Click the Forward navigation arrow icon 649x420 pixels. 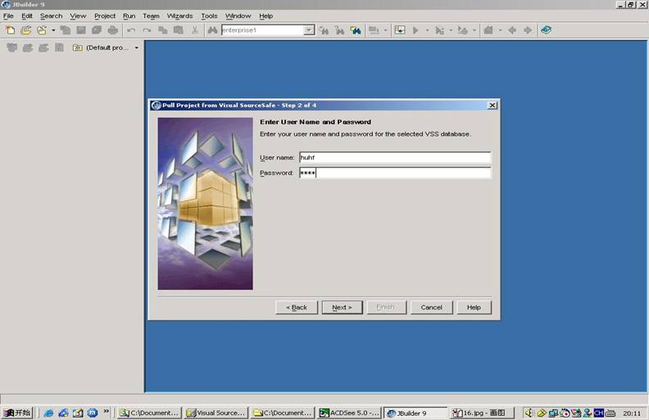pyautogui.click(x=528, y=30)
